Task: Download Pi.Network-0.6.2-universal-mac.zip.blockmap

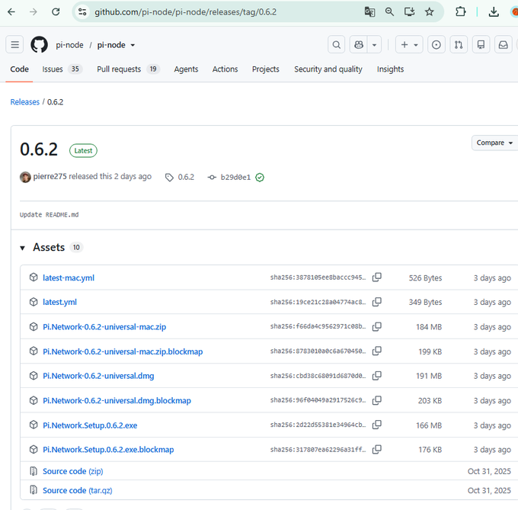Action: tap(123, 351)
